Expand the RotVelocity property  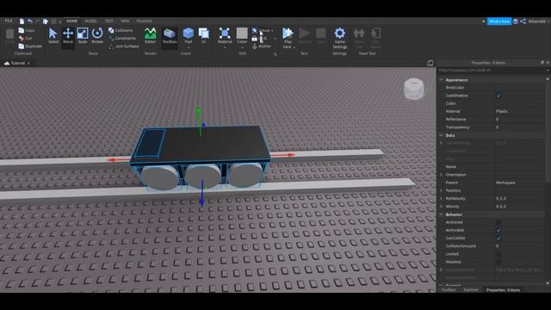pos(442,198)
